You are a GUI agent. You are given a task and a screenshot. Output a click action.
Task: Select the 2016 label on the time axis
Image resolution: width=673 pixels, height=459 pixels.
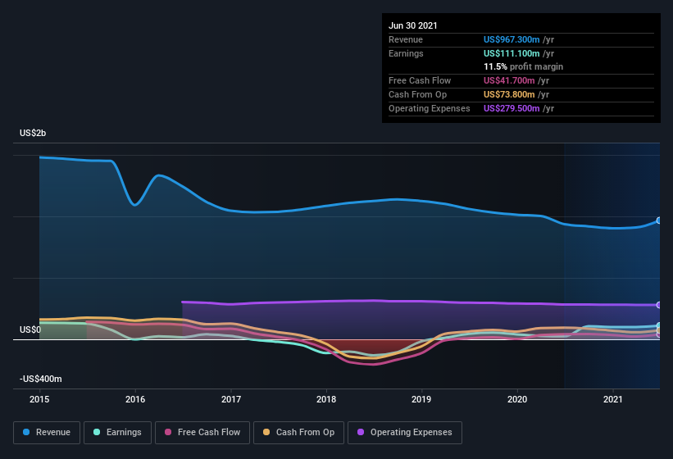pos(135,399)
